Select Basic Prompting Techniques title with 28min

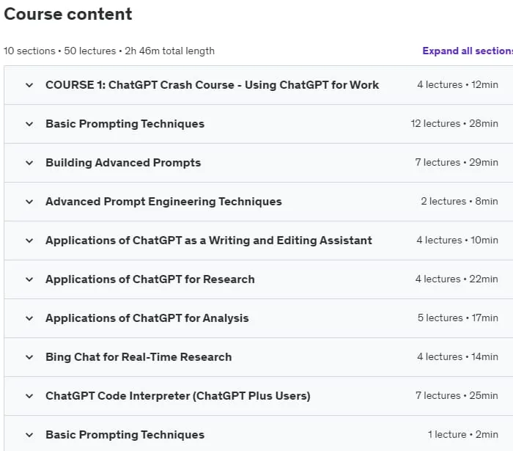tap(125, 124)
